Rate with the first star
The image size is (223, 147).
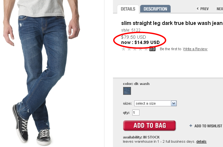123,49
